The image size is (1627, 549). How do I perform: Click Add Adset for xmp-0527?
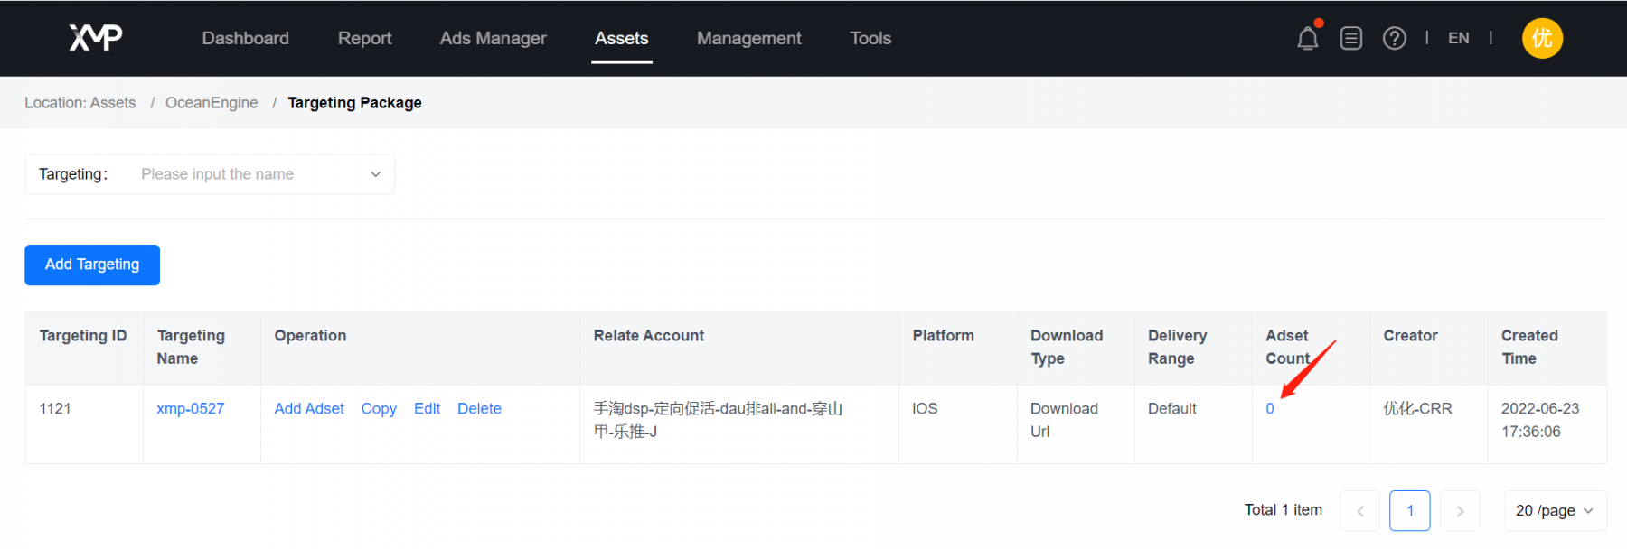tap(309, 409)
